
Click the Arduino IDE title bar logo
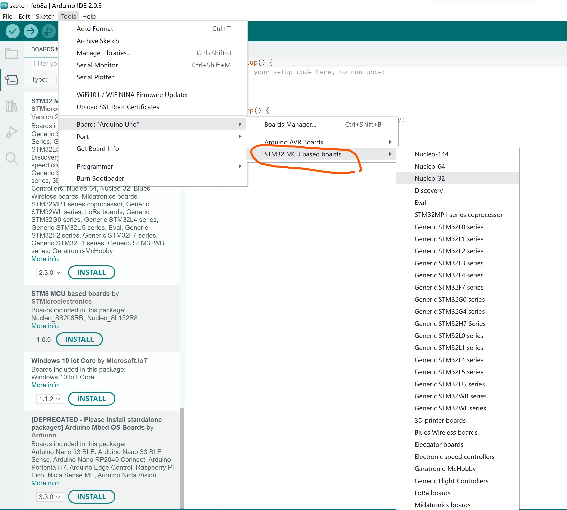4,5
